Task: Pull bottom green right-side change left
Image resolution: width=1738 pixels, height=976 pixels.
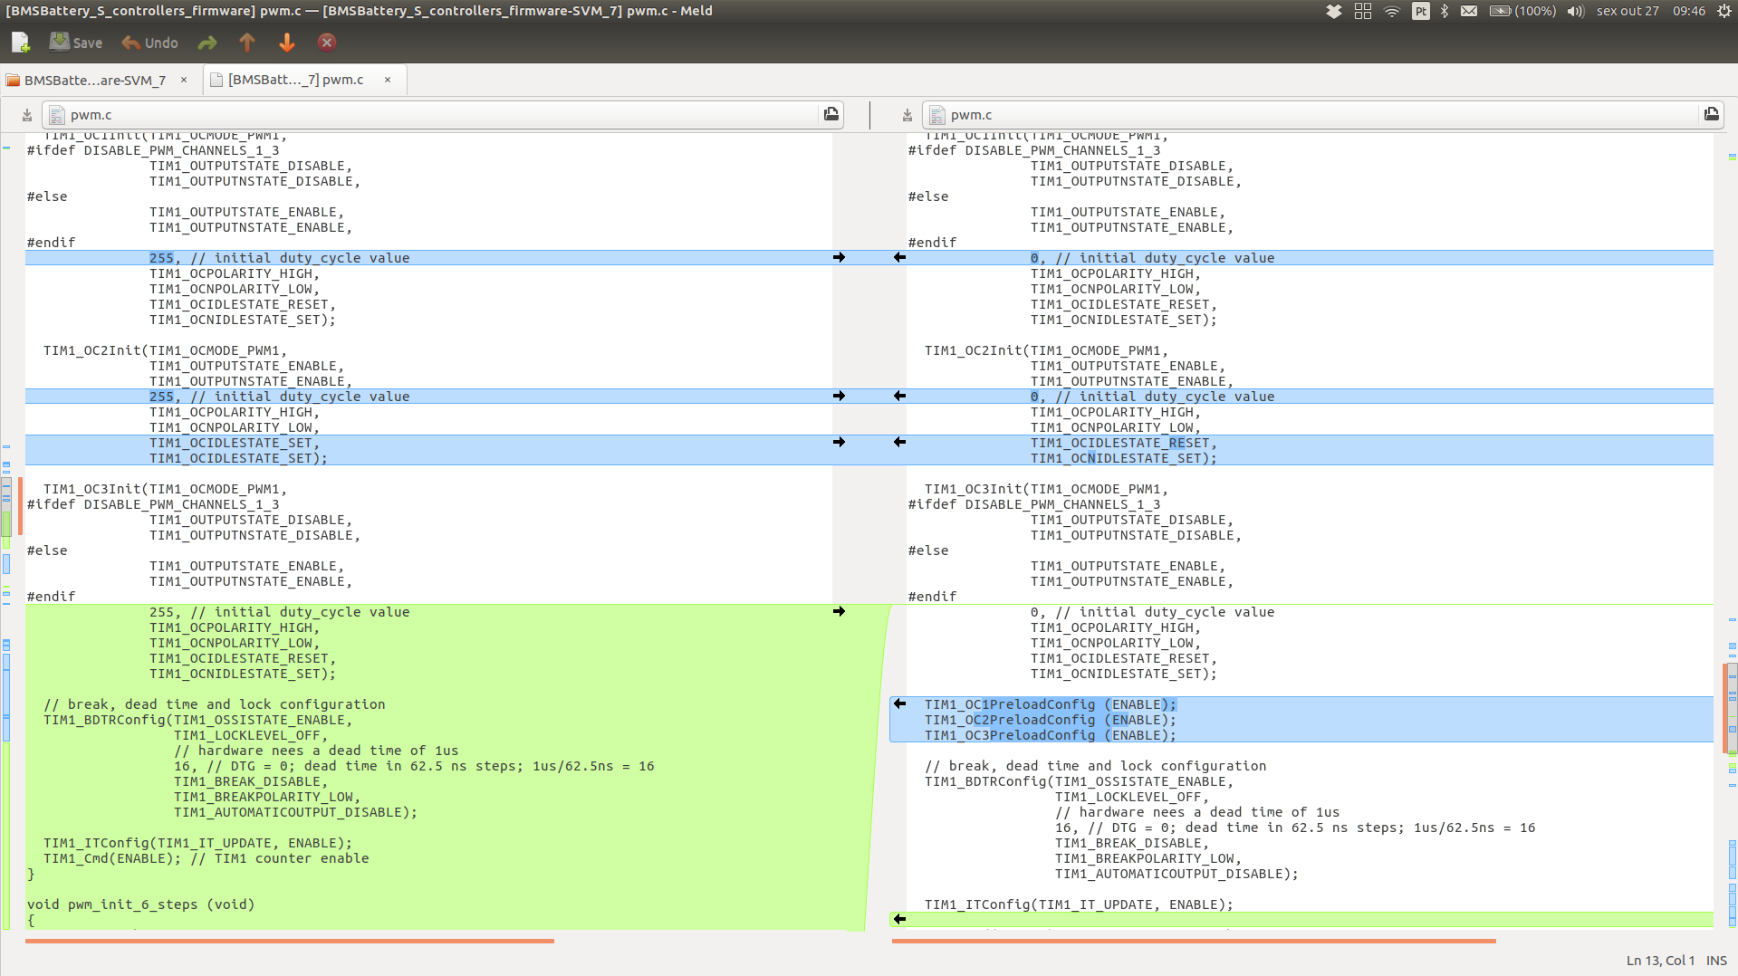Action: click(x=899, y=919)
